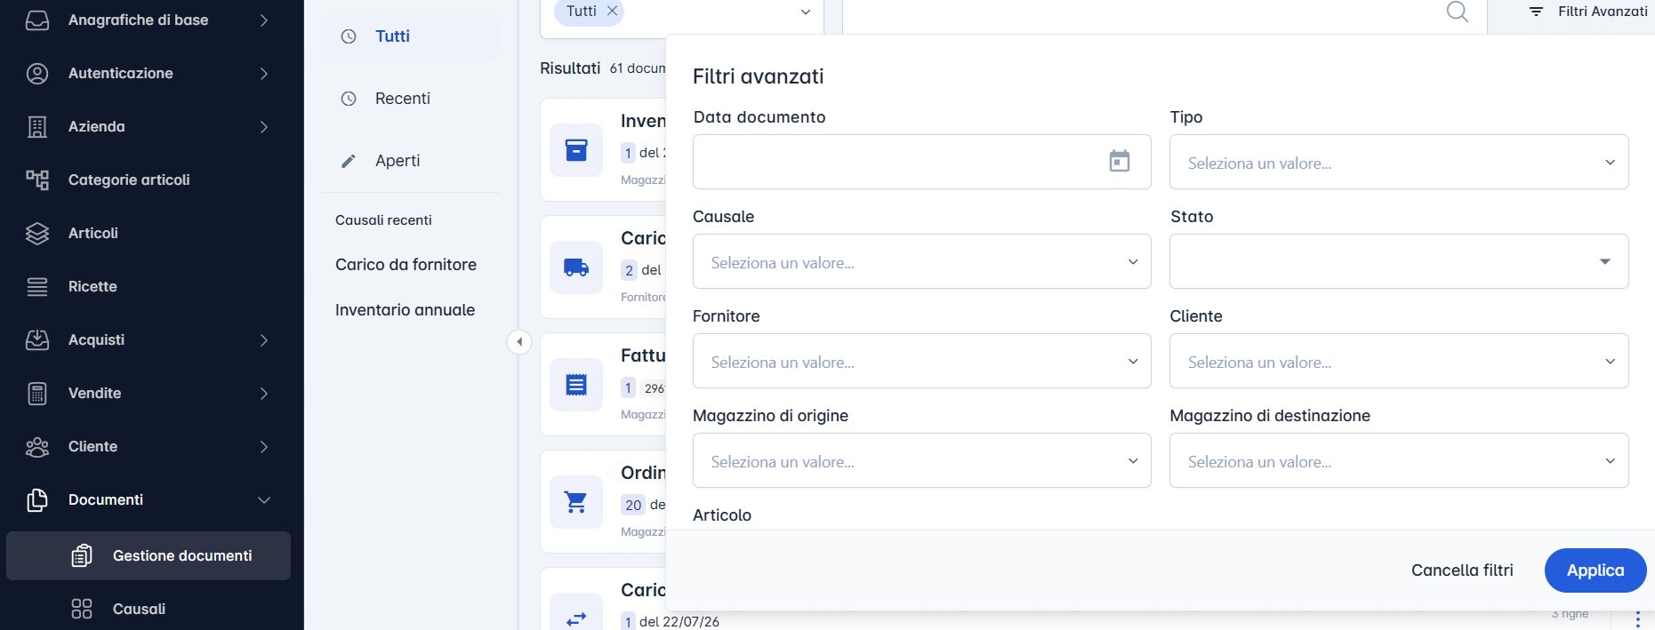
Task: Click the Categorie articoli hierarchy icon
Action: coord(37,179)
